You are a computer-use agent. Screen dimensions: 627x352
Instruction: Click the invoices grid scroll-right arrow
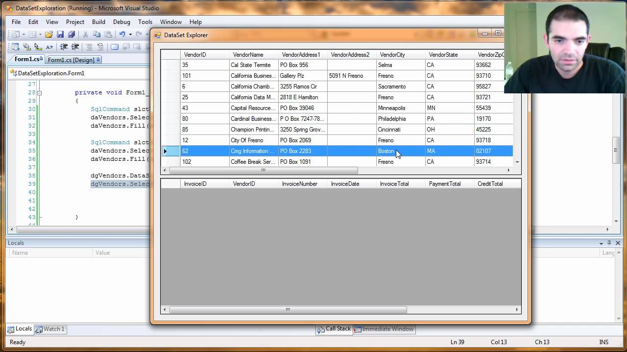(517, 309)
